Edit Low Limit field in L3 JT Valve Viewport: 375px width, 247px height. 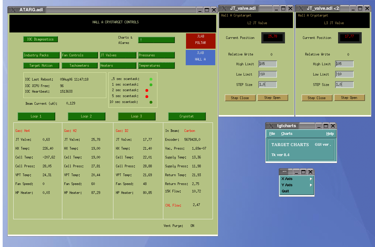[345, 74]
